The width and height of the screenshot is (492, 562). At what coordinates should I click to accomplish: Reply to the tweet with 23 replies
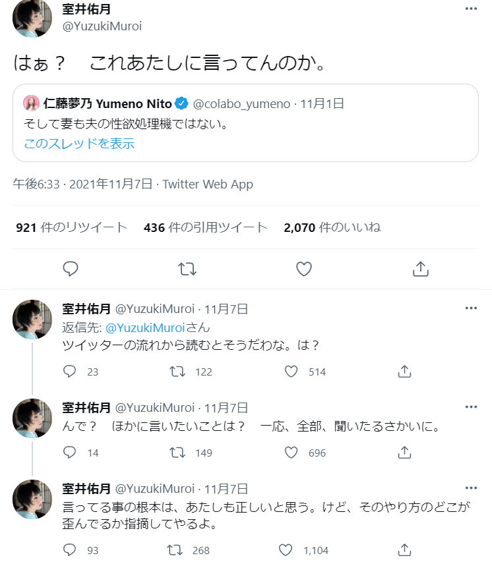pos(71,372)
